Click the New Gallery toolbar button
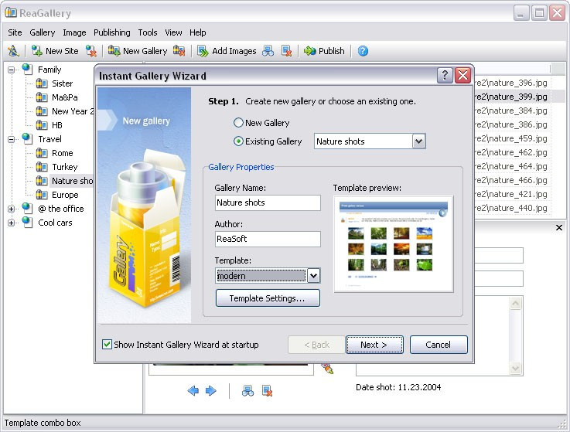570x432 pixels. pos(138,51)
